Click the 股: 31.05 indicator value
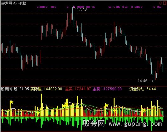This screenshot has height=132, width=167. click(21, 89)
